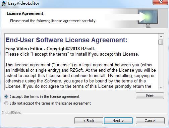The image size is (169, 128).
Task: Click the scroll-down arrow of license text
Action: click(161, 87)
